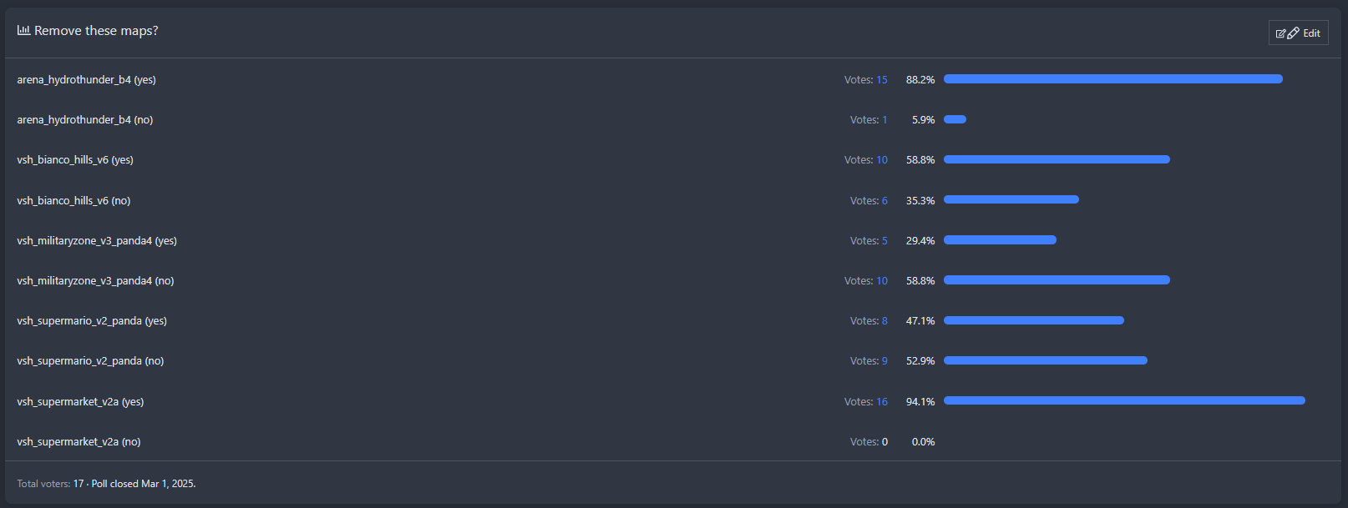Click the 94.1% result bar for vsh_supermarket_v2a
Viewport: 1348px width, 508px height.
click(1124, 401)
